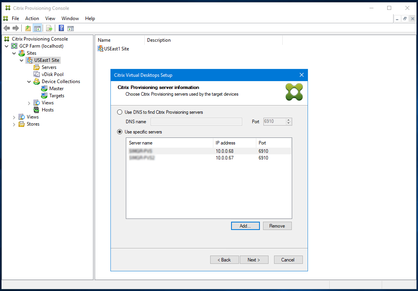Screen dimensions: 418x291
Task: Collapse the USEast1 Site node
Action: [22, 60]
